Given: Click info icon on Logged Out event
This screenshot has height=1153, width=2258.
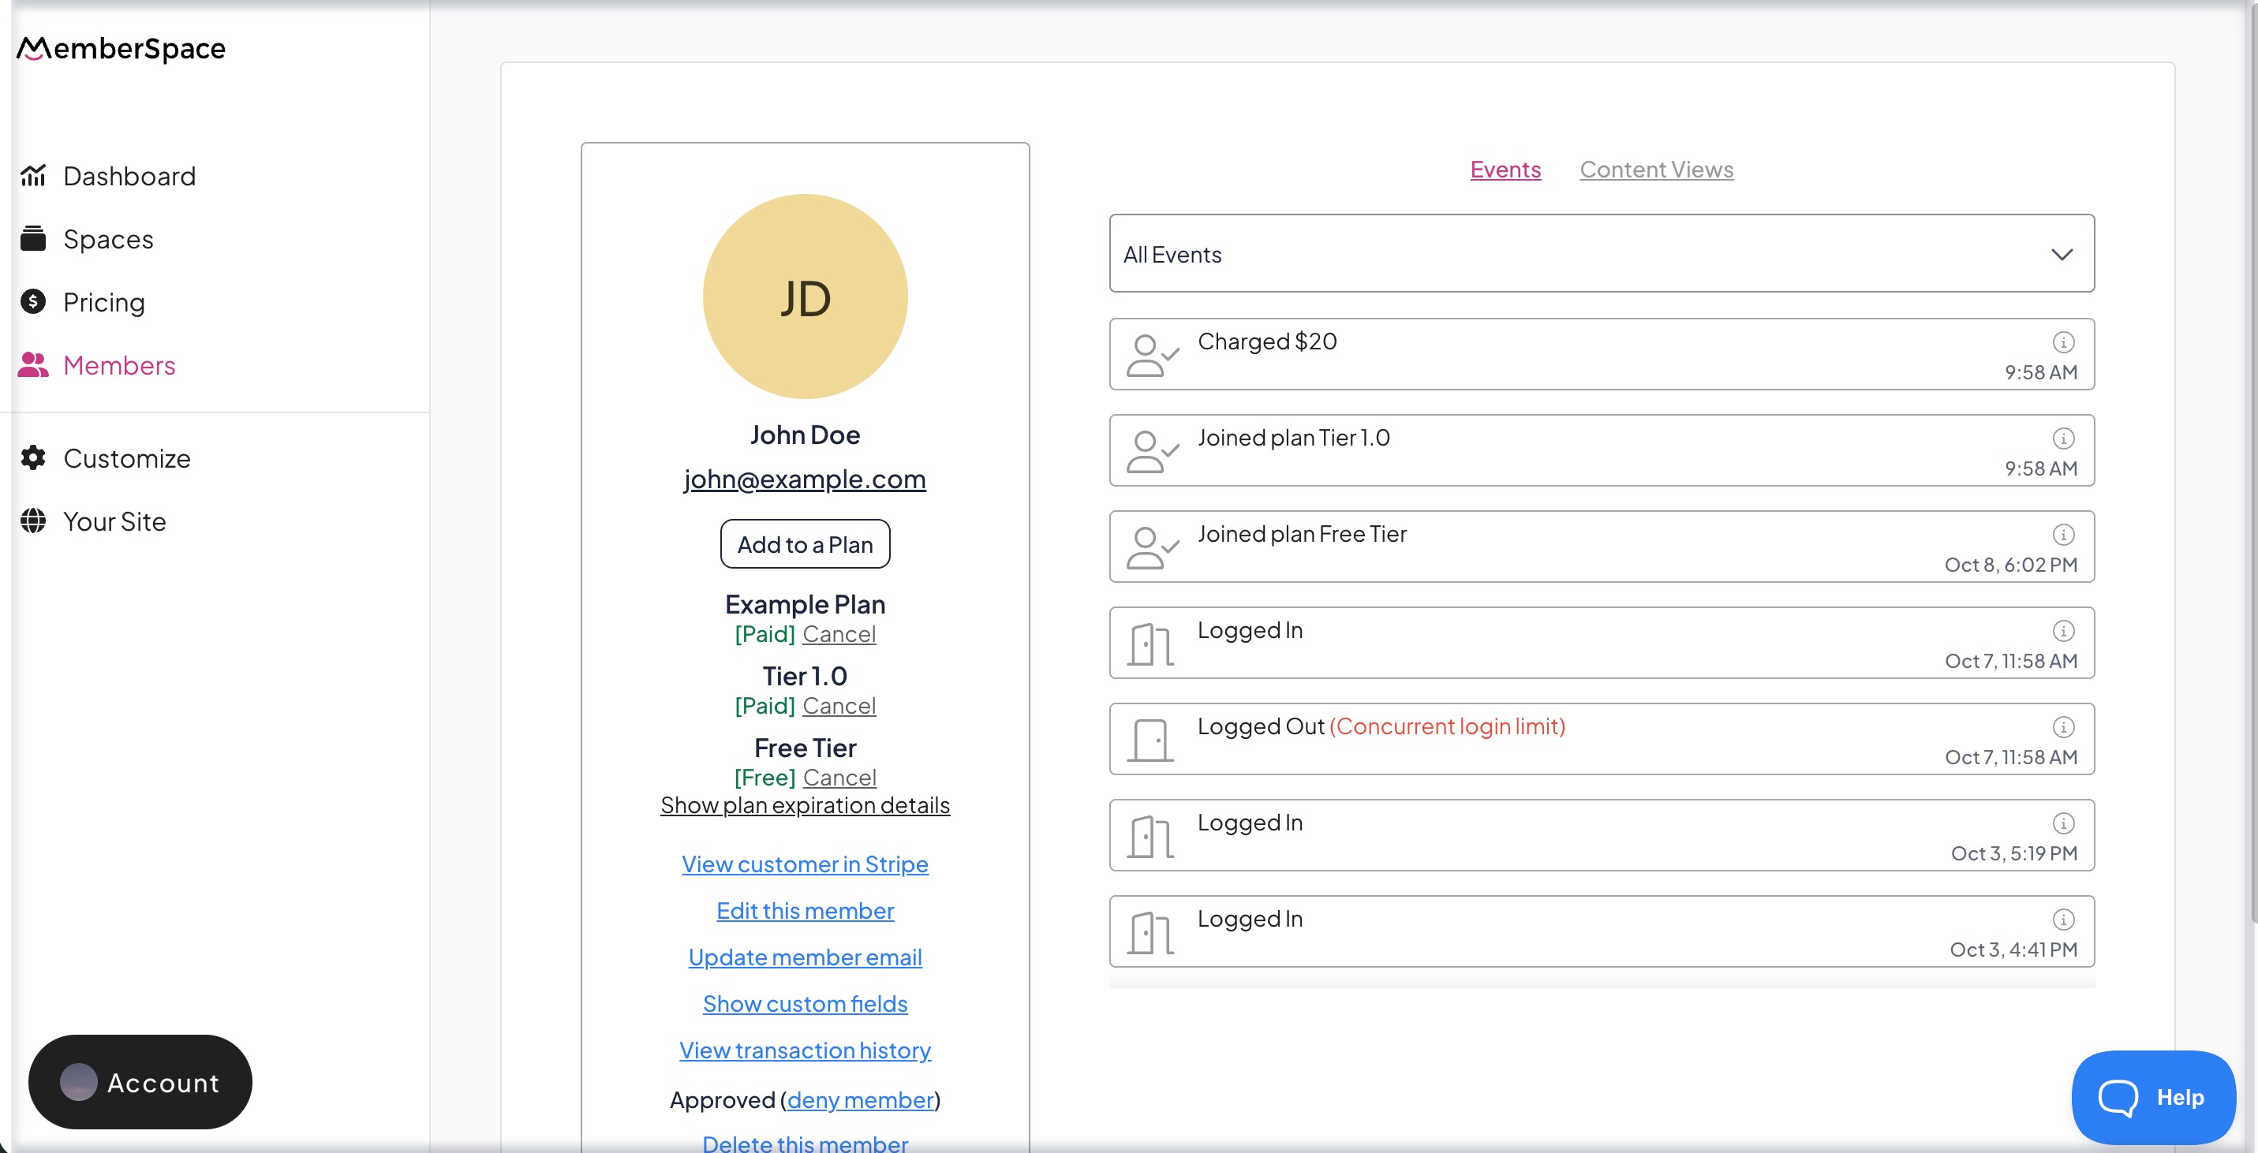Looking at the screenshot, I should 2062,726.
